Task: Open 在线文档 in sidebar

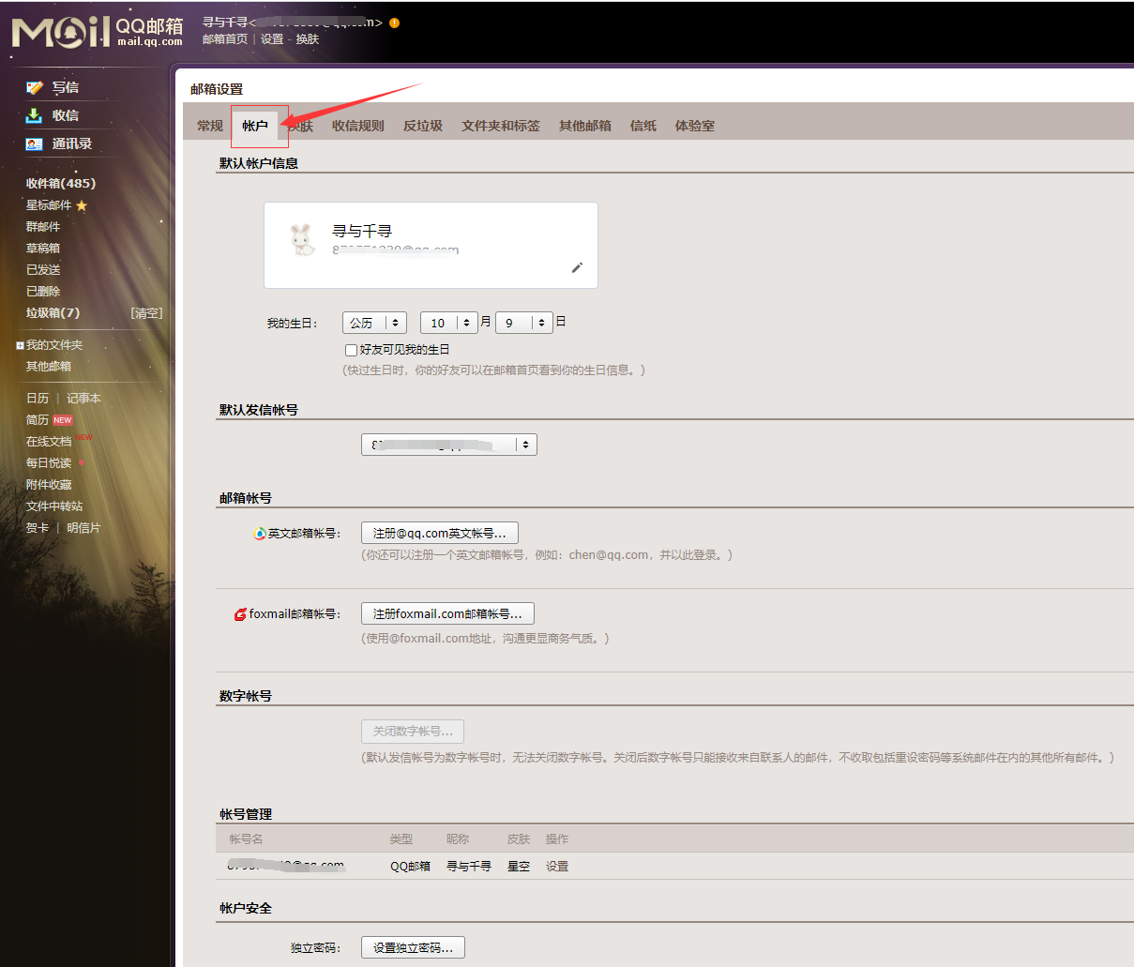Action: point(49,442)
